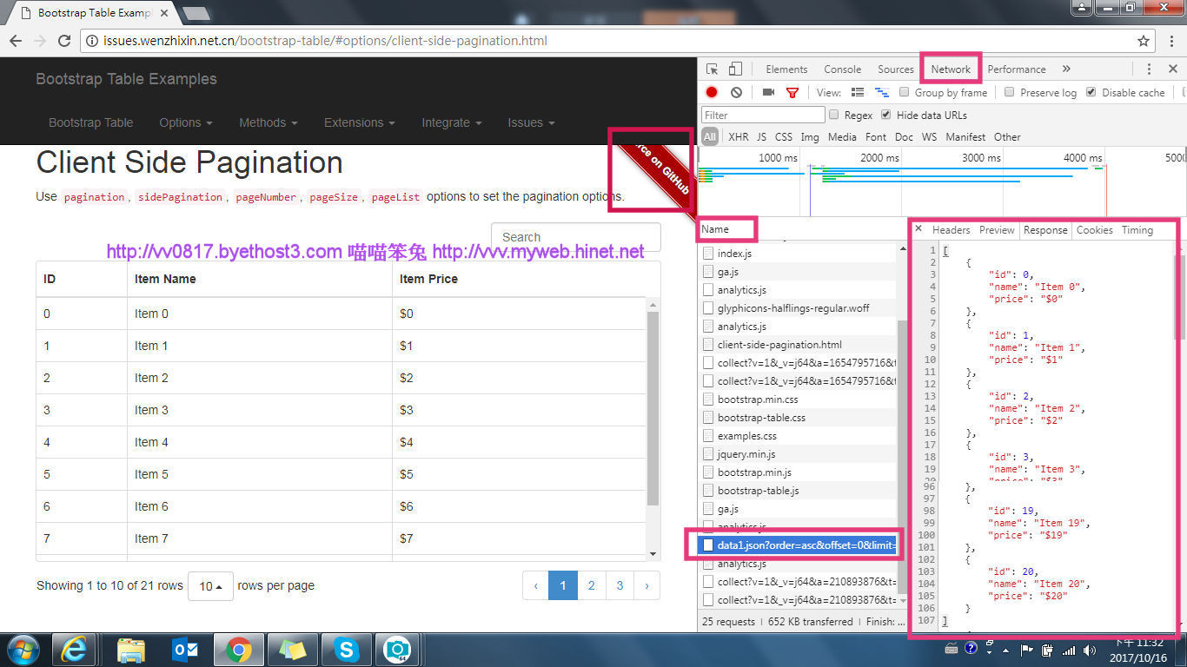Close the DevTools panel
Viewport: 1187px width, 667px height.
pos(1171,69)
